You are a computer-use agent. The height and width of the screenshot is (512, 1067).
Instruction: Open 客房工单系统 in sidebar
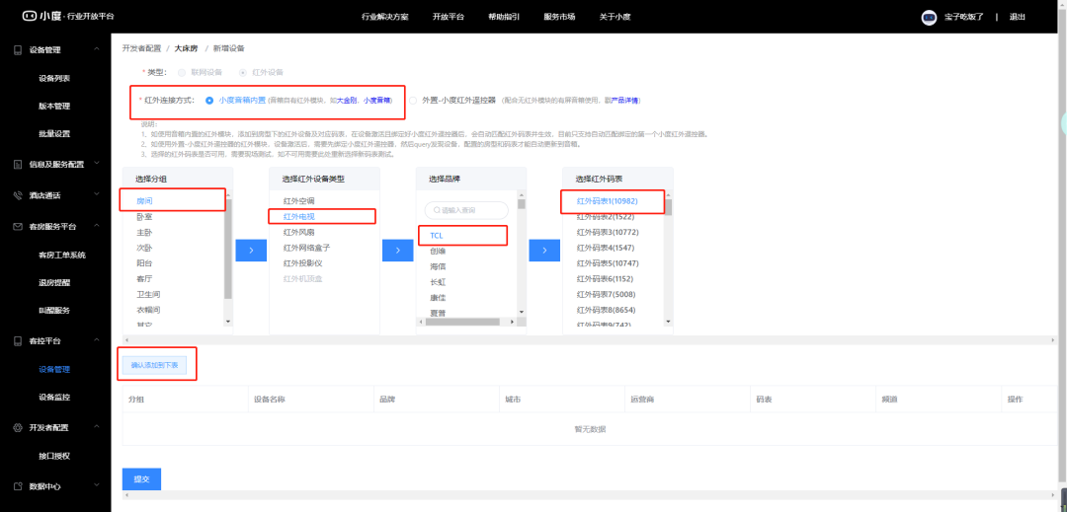(x=62, y=255)
